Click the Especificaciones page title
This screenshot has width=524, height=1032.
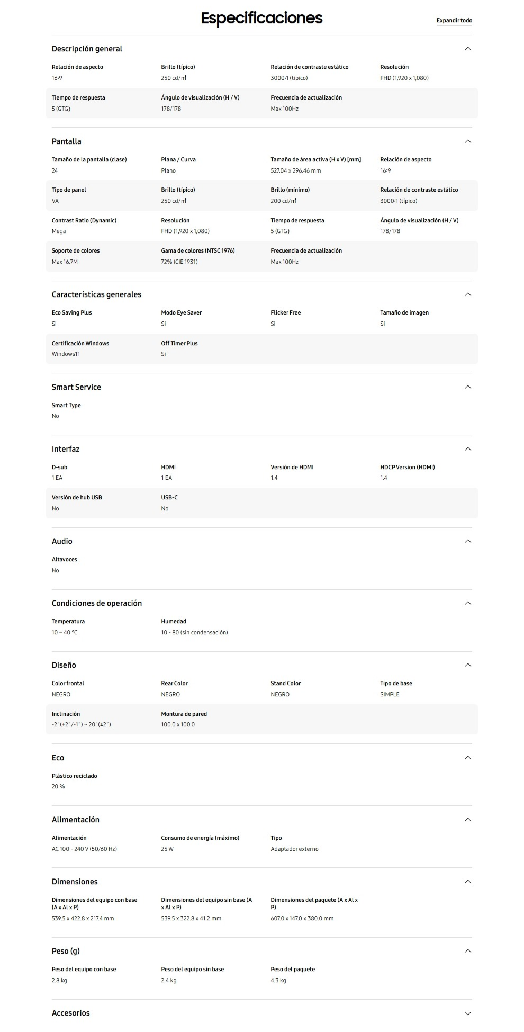coord(261,19)
